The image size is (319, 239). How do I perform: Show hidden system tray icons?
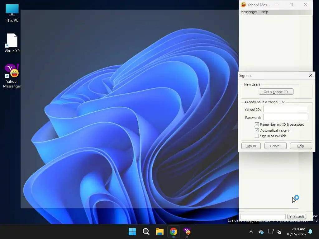coord(251,232)
